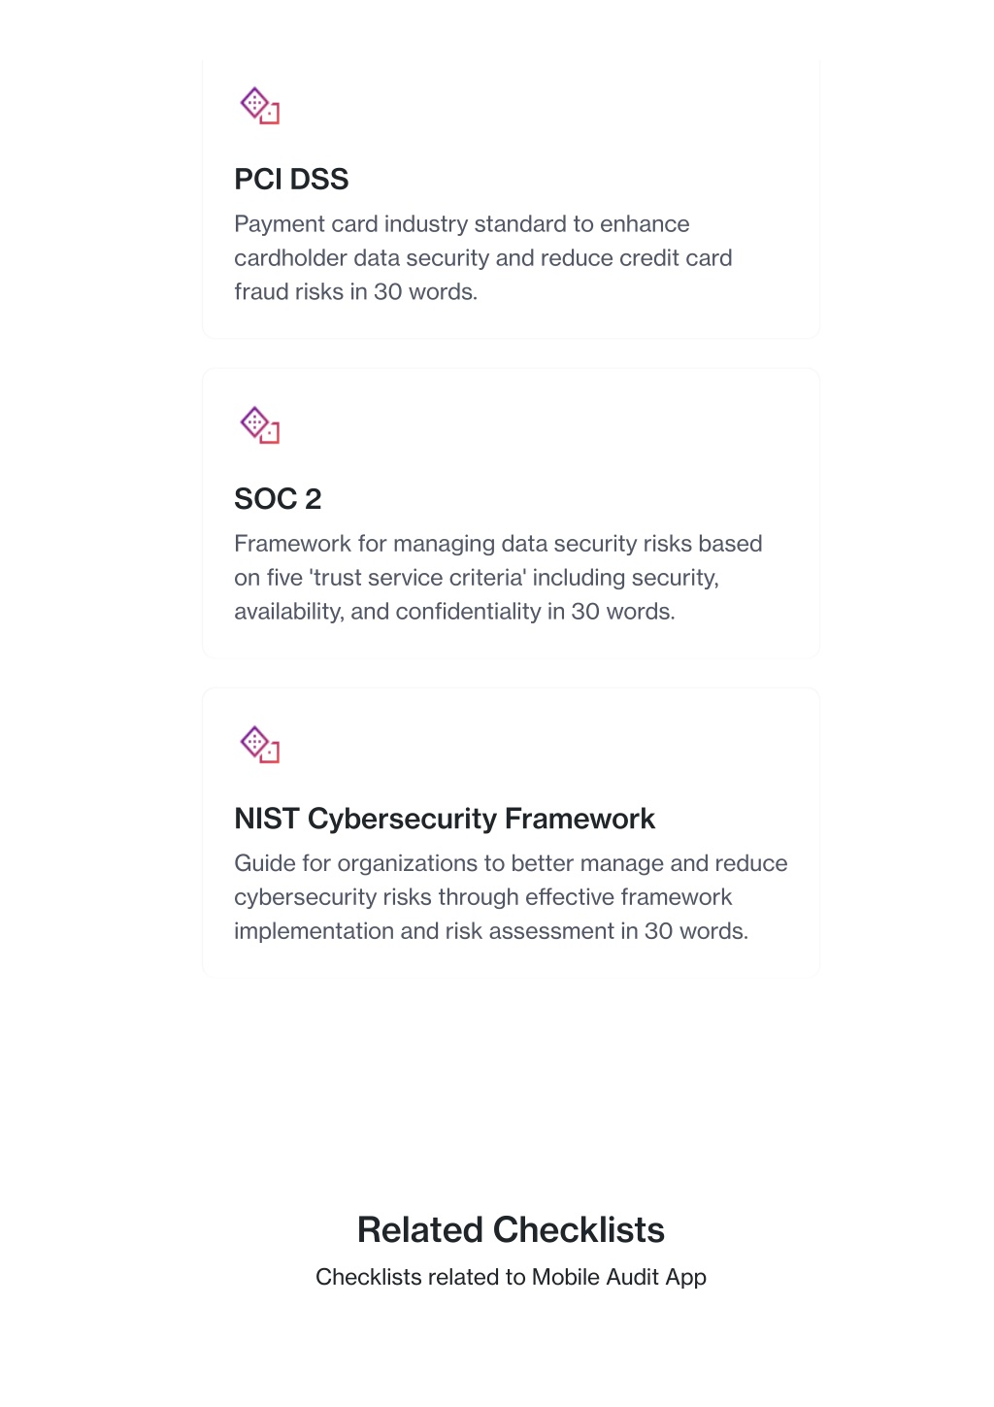Open the SOC 2 title

(x=278, y=499)
